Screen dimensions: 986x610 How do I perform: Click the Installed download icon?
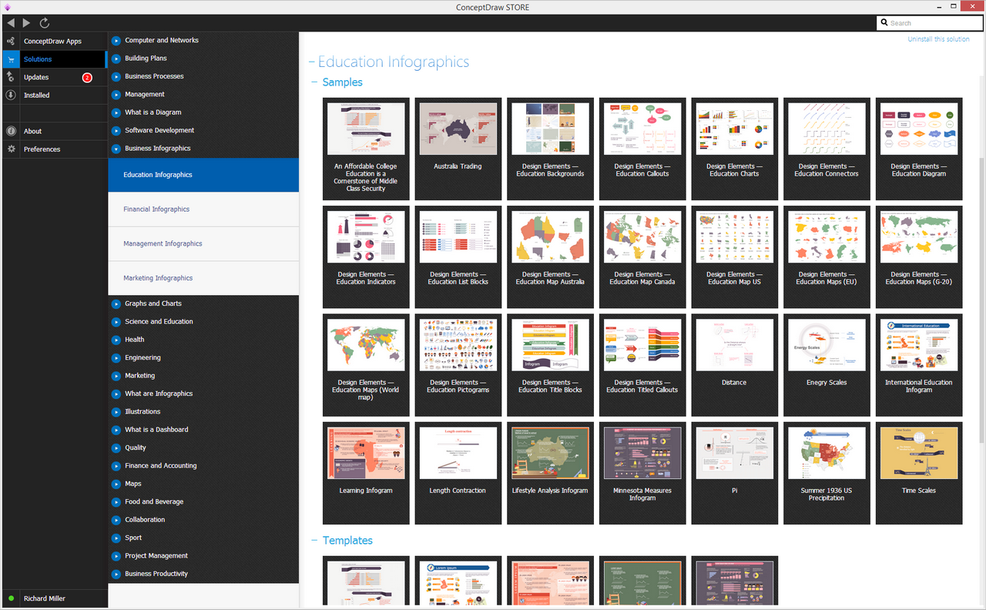[x=11, y=96]
